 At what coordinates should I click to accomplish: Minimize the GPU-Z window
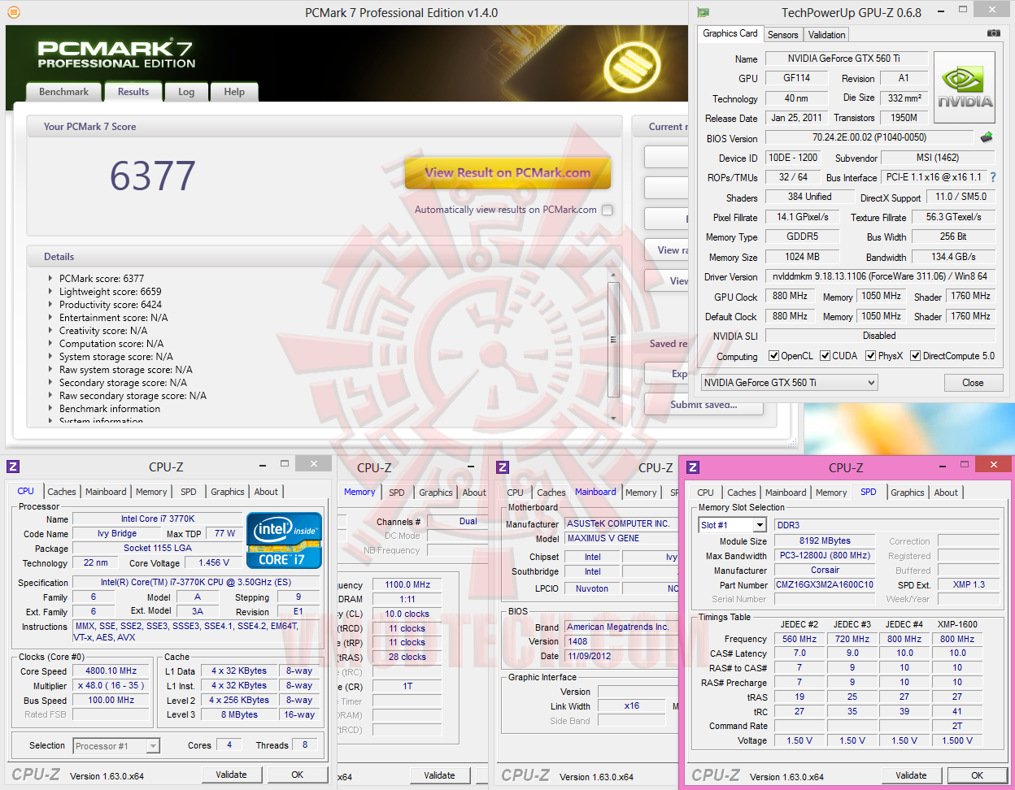click(940, 11)
